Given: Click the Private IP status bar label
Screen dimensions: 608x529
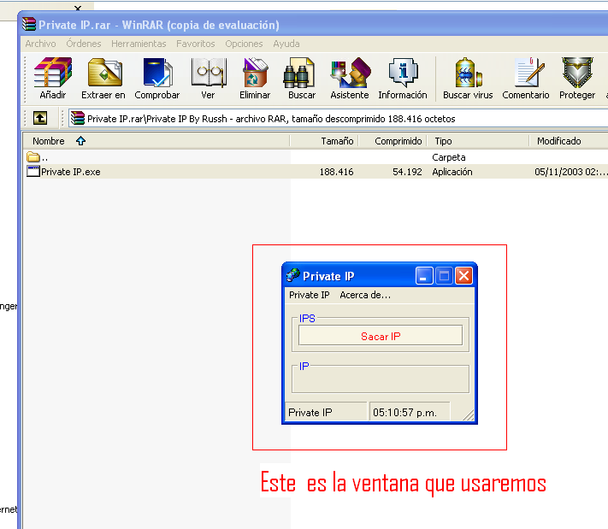Looking at the screenshot, I should click(327, 413).
